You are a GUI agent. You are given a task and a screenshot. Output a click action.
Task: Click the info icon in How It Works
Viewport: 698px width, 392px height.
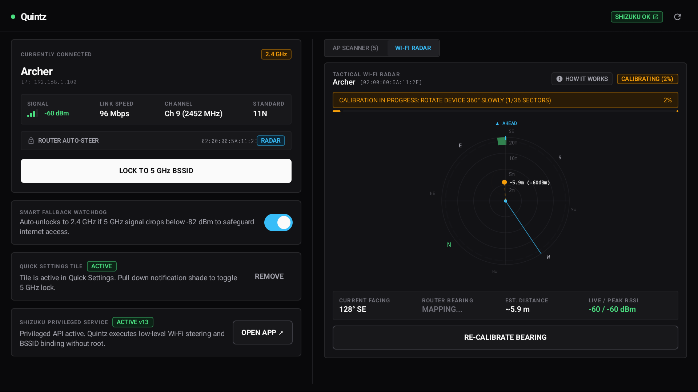559,79
